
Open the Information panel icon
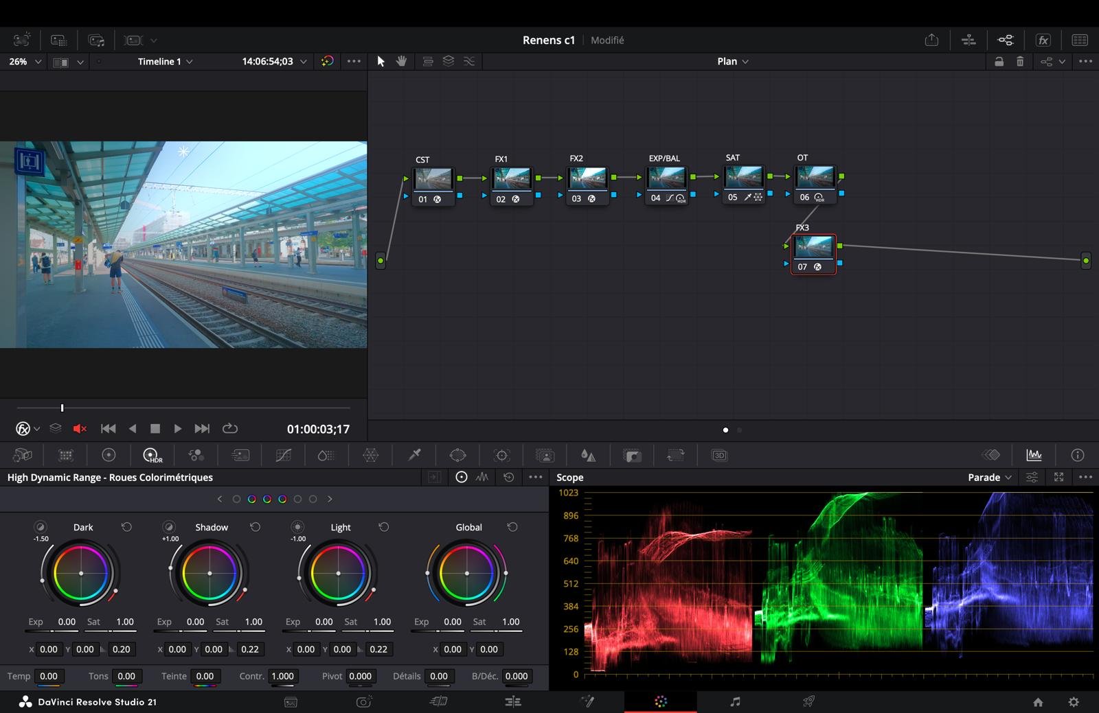coord(1078,455)
